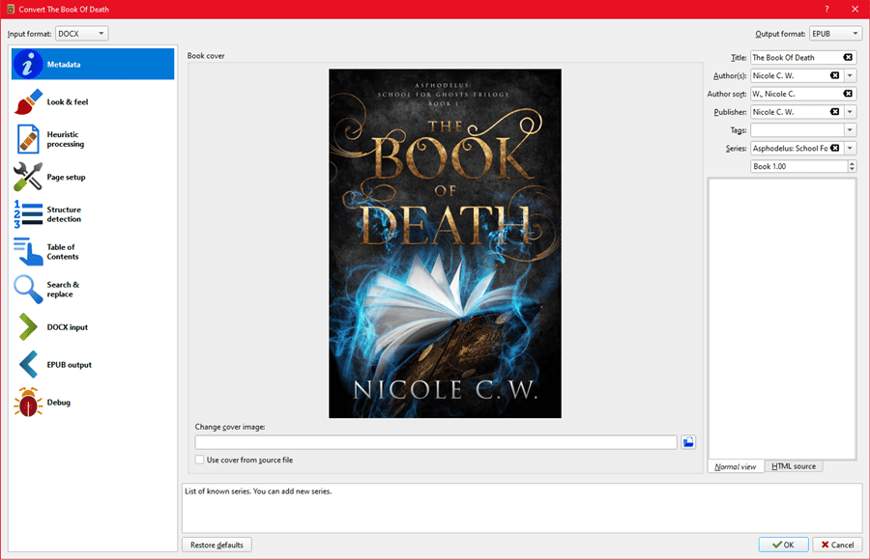Viewport: 870px width, 560px height.
Task: Click in Change cover image path field
Action: coord(436,442)
